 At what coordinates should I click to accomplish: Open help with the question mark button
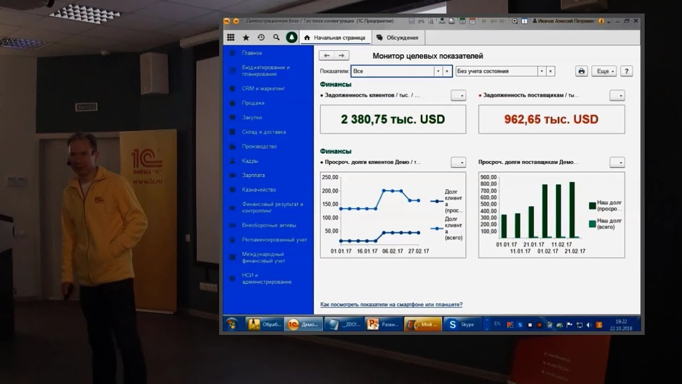click(x=627, y=71)
